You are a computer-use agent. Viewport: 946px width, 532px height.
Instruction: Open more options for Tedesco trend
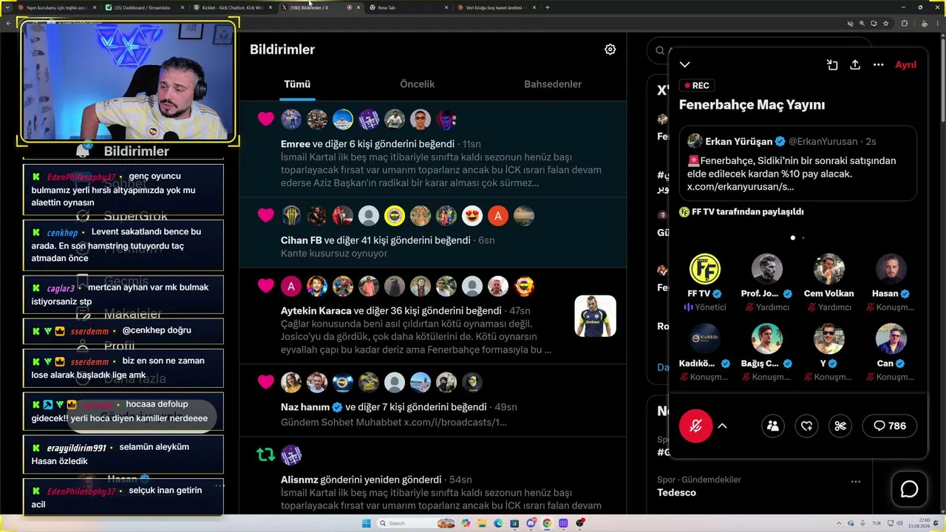tap(855, 482)
